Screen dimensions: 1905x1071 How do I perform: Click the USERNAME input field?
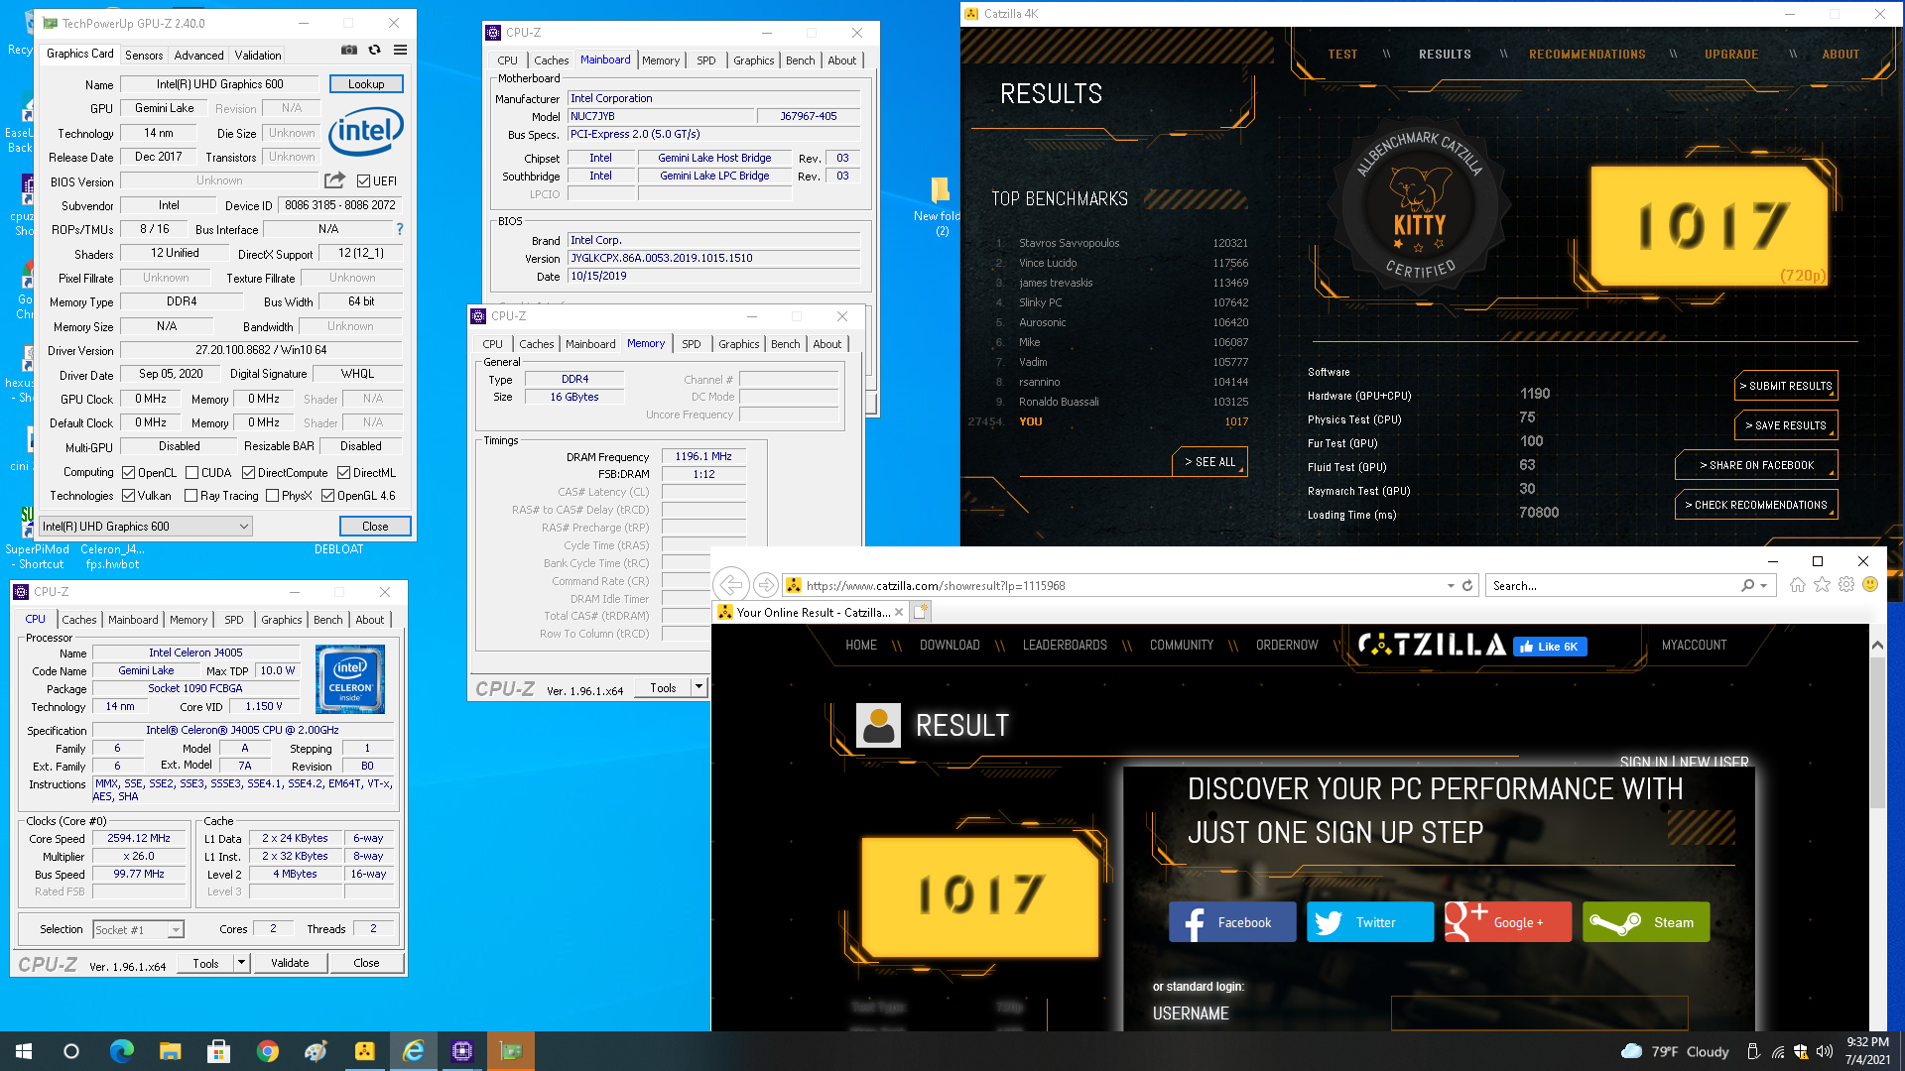(x=1539, y=1013)
